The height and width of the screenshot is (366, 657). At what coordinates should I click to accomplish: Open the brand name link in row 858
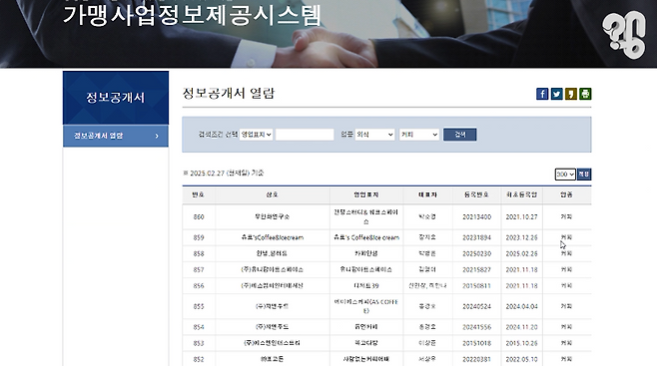coord(366,253)
